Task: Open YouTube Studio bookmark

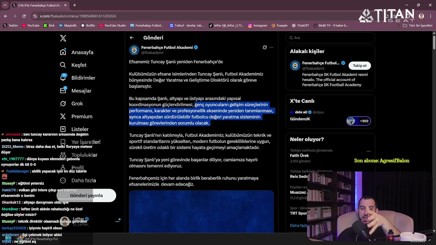Action: (112, 26)
